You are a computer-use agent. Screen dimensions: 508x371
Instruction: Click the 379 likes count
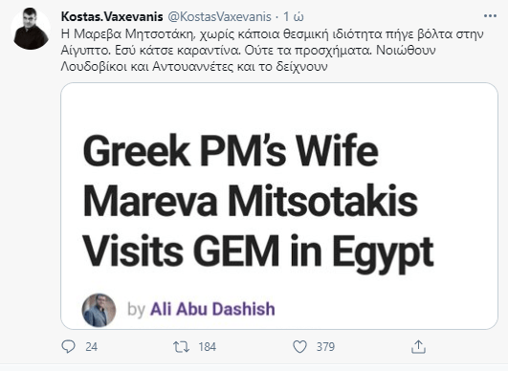[325, 347]
